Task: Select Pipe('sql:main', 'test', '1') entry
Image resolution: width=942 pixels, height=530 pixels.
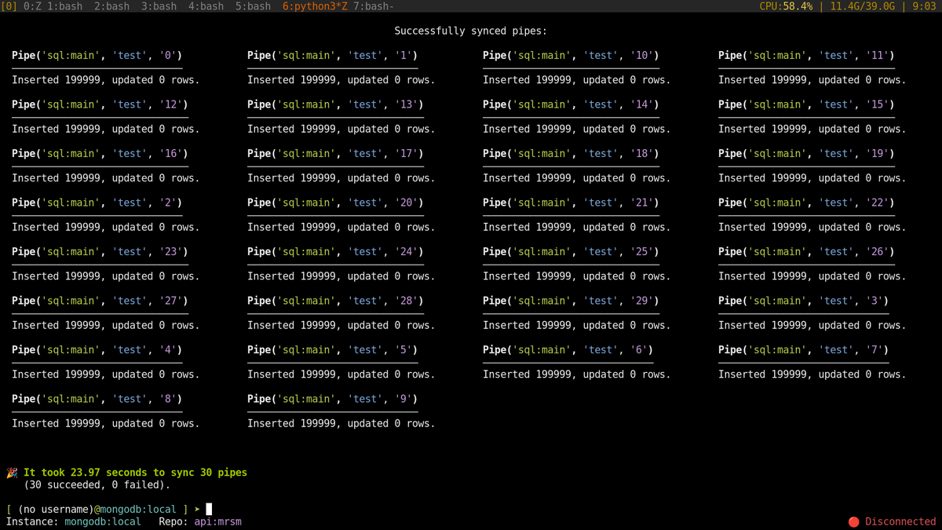Action: 332,56
